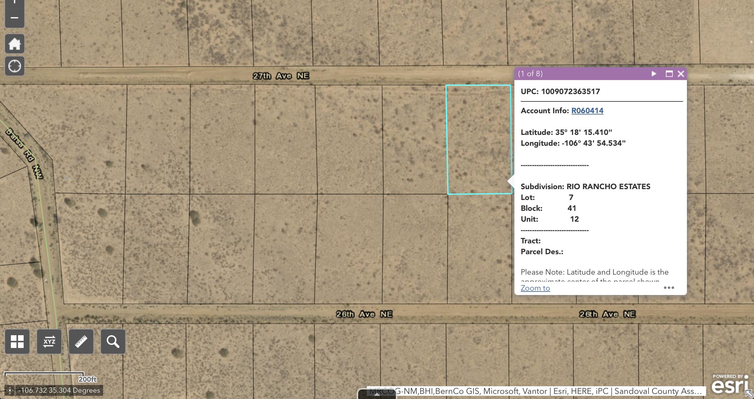Click the coordinate readout -106.732 35.304
The width and height of the screenshot is (754, 399).
(x=59, y=390)
